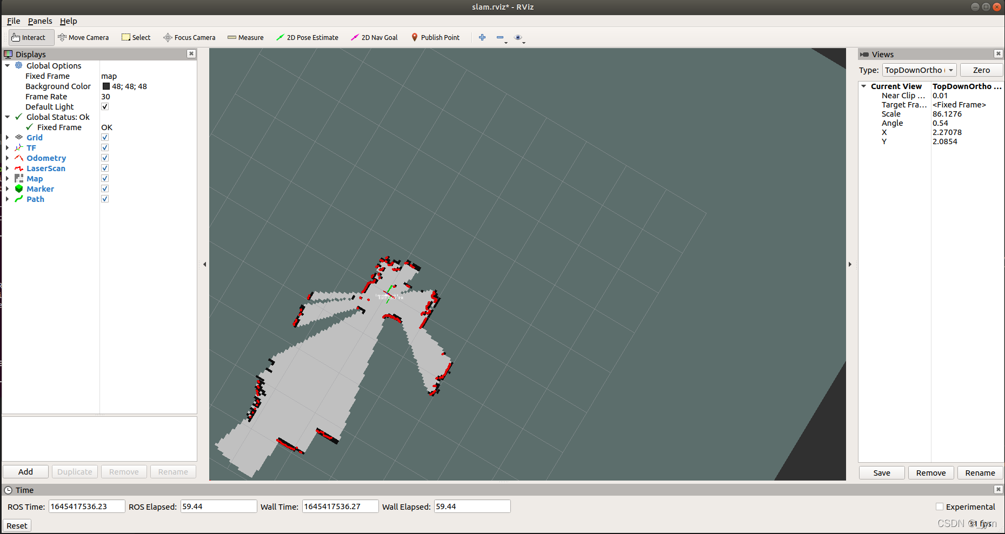Close the Displays panel
The height and width of the screenshot is (534, 1005).
[191, 53]
